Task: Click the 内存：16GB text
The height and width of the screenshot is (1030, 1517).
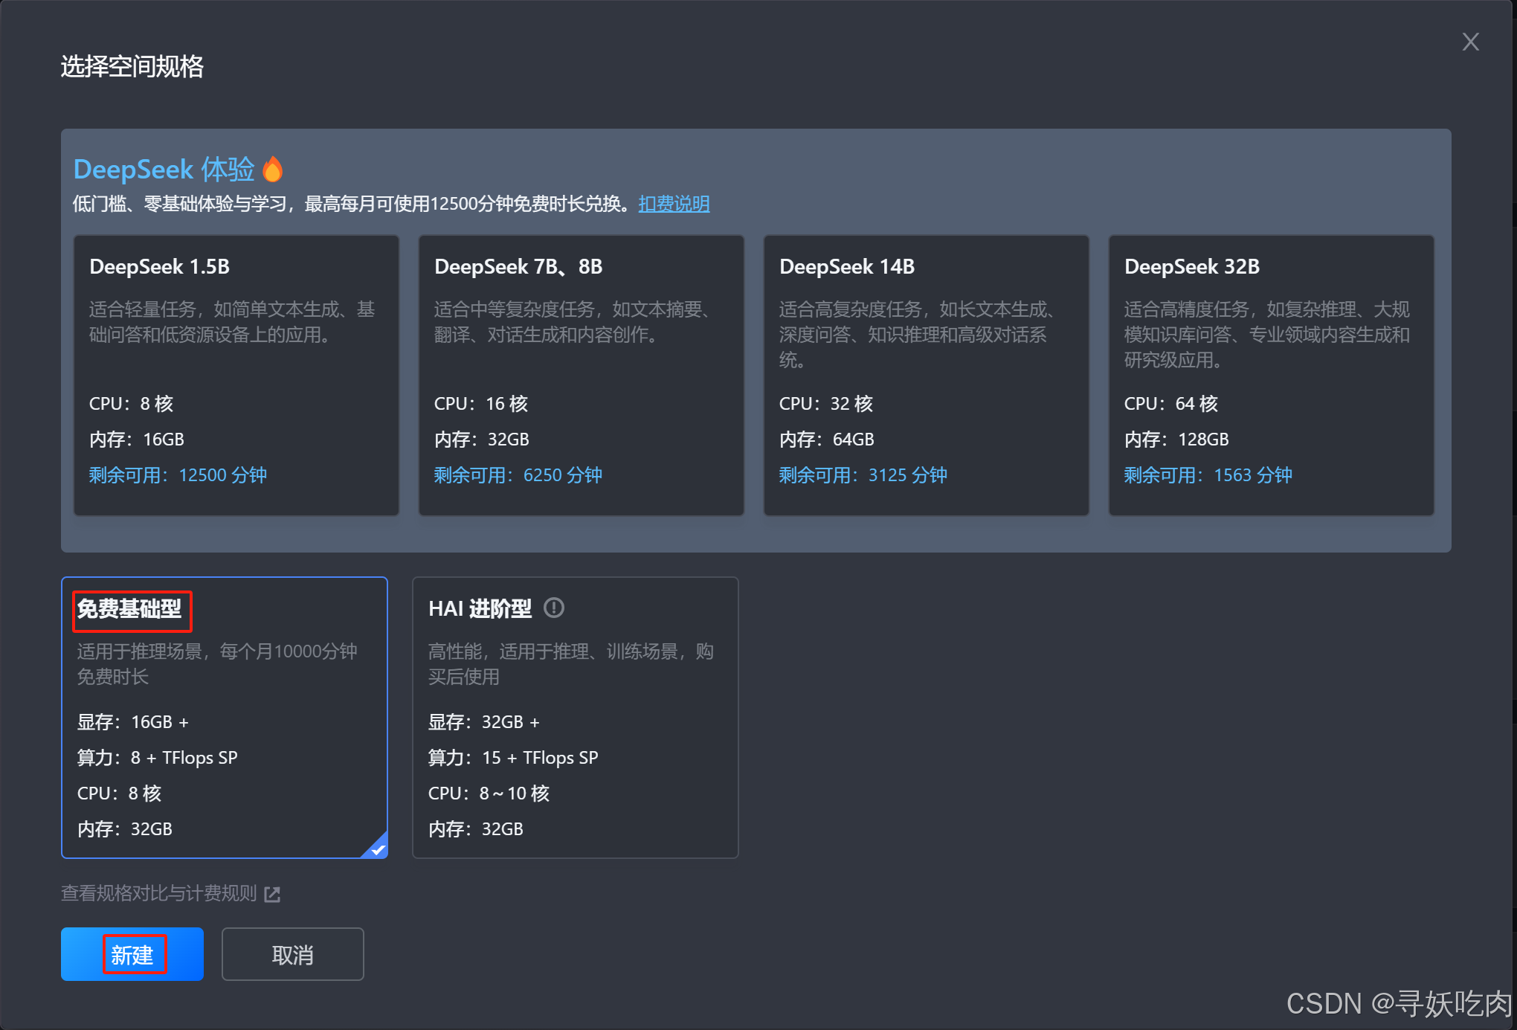Action: [137, 440]
